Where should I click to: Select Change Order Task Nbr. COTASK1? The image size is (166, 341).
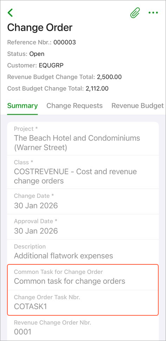(x=83, y=303)
